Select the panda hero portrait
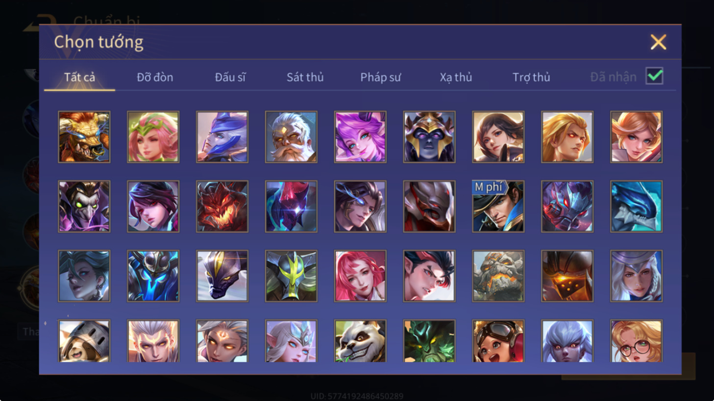This screenshot has width=714, height=401. [360, 341]
